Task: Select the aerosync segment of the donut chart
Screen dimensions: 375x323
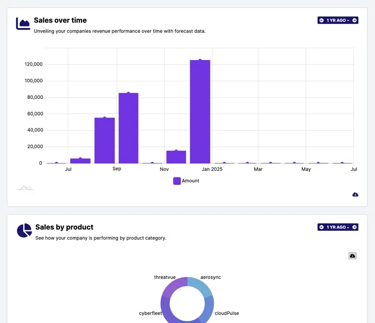Action: 199,286
